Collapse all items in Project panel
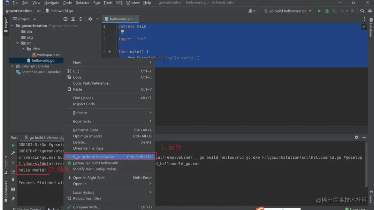Viewport: 374px width, 210px height. (x=80, y=19)
